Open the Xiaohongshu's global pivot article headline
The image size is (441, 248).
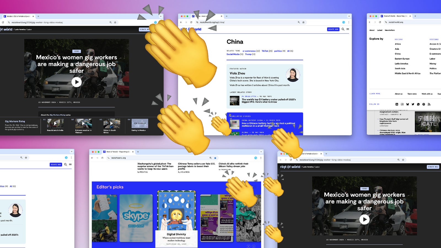[x=155, y=166]
